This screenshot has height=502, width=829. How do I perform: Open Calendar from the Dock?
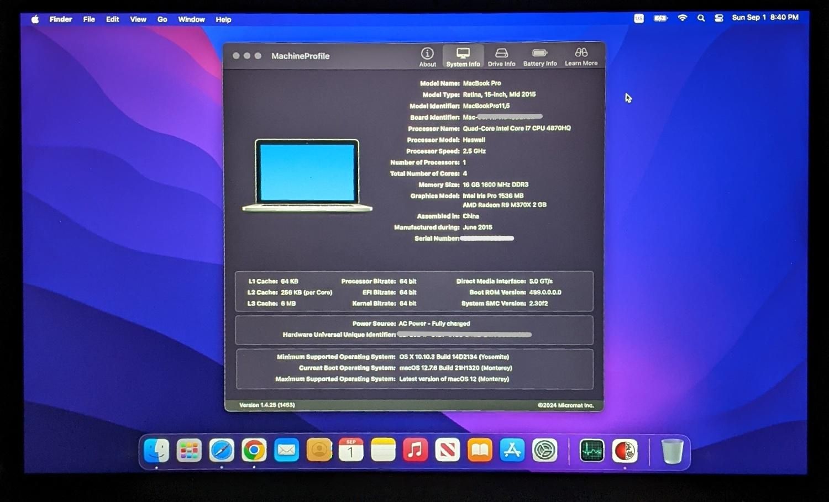pyautogui.click(x=351, y=451)
